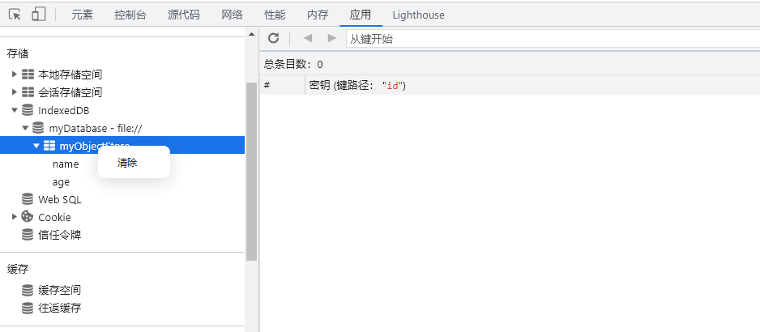Image resolution: width=760 pixels, height=332 pixels.
Task: Click the previous page arrow icon
Action: tap(307, 38)
